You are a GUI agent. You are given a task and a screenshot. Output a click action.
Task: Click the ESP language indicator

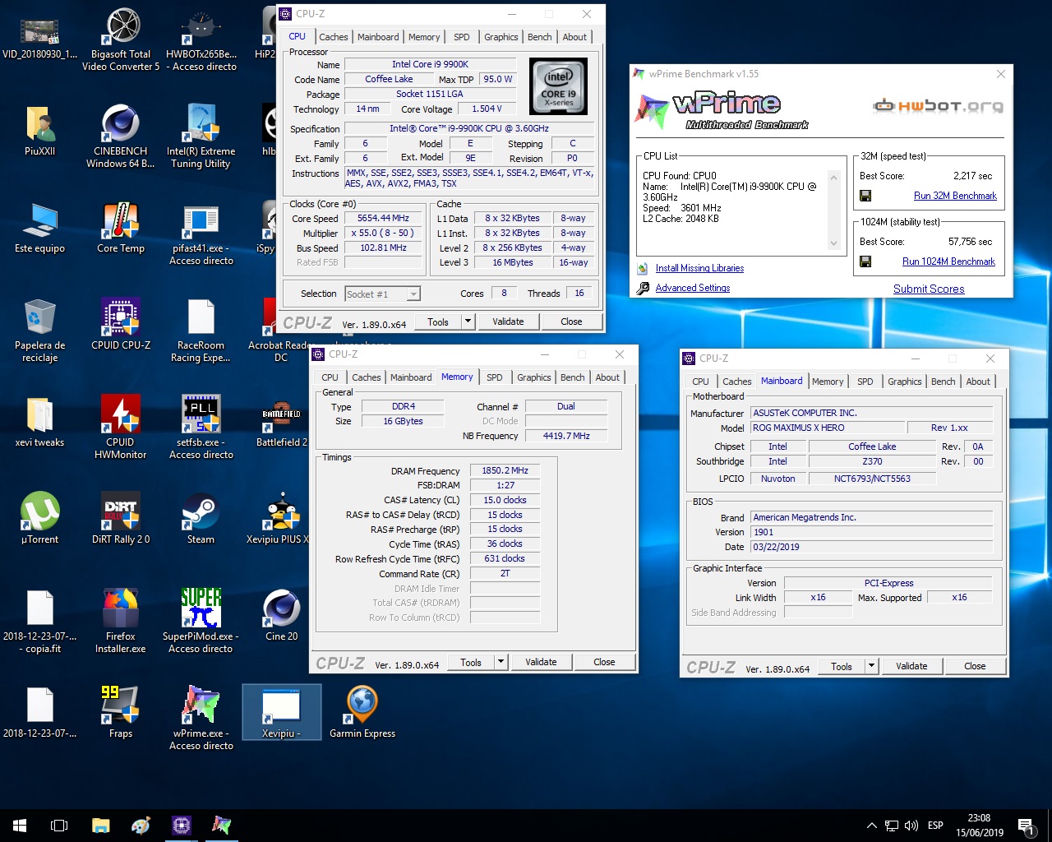point(935,826)
